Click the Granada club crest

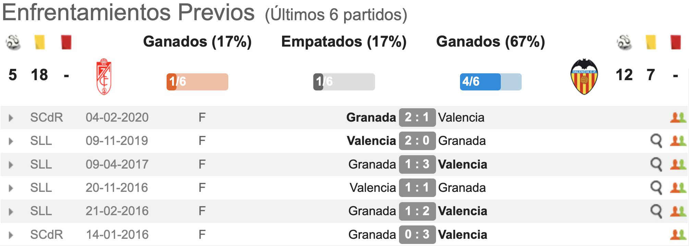click(x=104, y=76)
